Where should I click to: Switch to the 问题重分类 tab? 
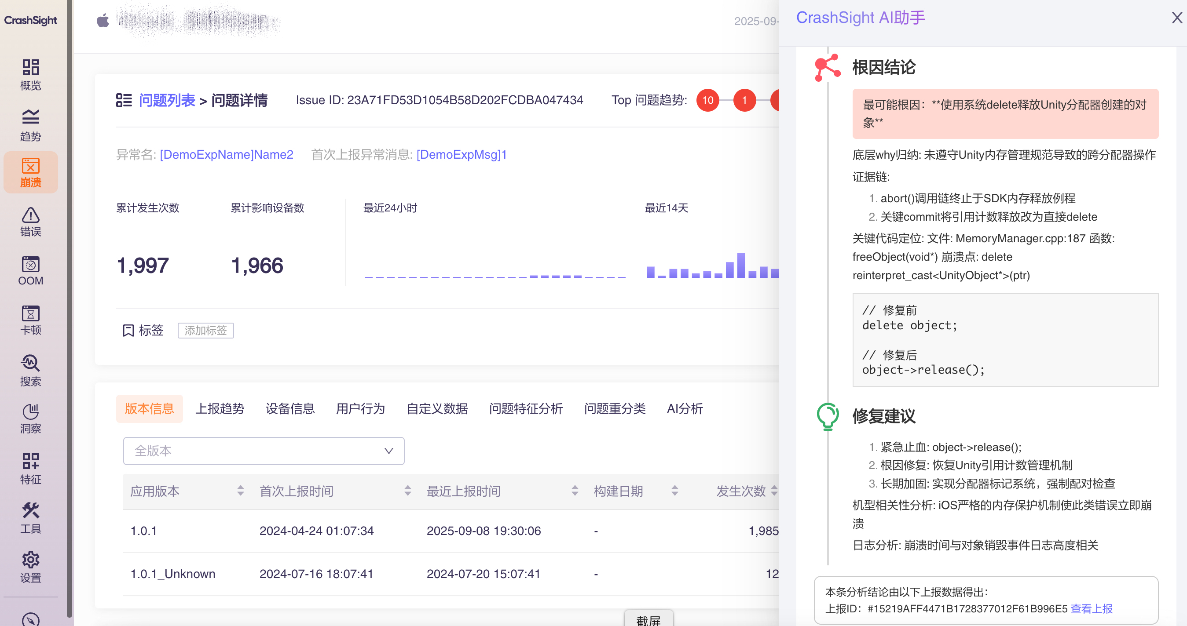coord(615,408)
